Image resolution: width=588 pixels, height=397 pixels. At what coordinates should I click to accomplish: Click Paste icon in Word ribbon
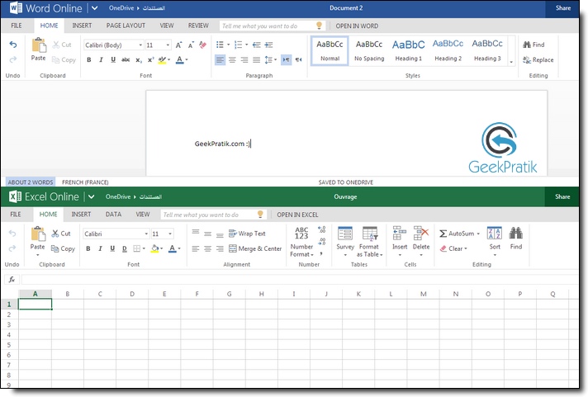point(38,45)
